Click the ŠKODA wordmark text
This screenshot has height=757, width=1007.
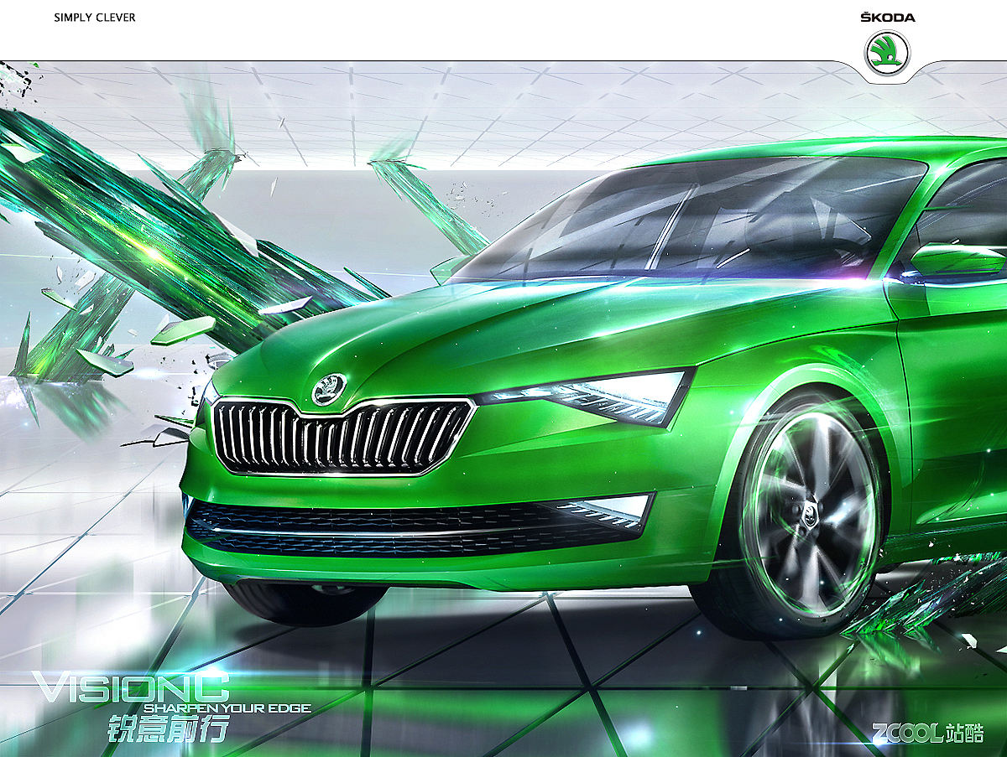pos(888,17)
